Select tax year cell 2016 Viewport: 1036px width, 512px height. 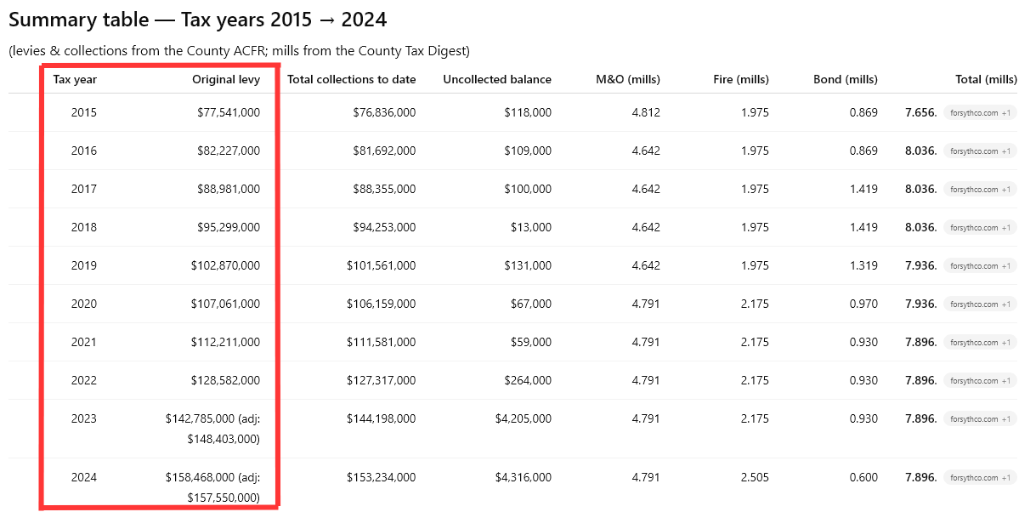coord(84,151)
